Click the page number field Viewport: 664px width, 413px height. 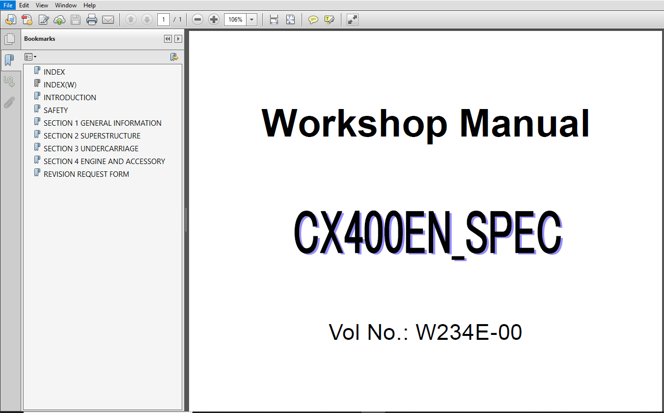click(x=164, y=20)
